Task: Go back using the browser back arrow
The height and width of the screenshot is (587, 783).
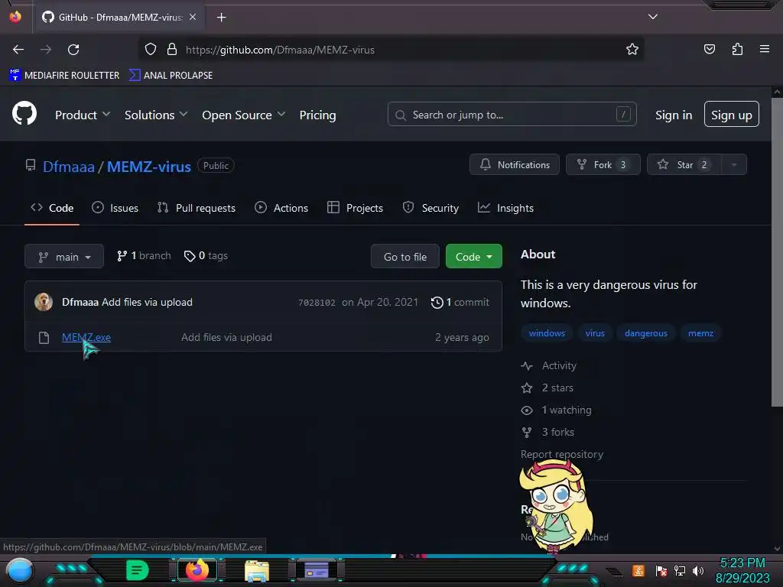Action: pyautogui.click(x=18, y=50)
